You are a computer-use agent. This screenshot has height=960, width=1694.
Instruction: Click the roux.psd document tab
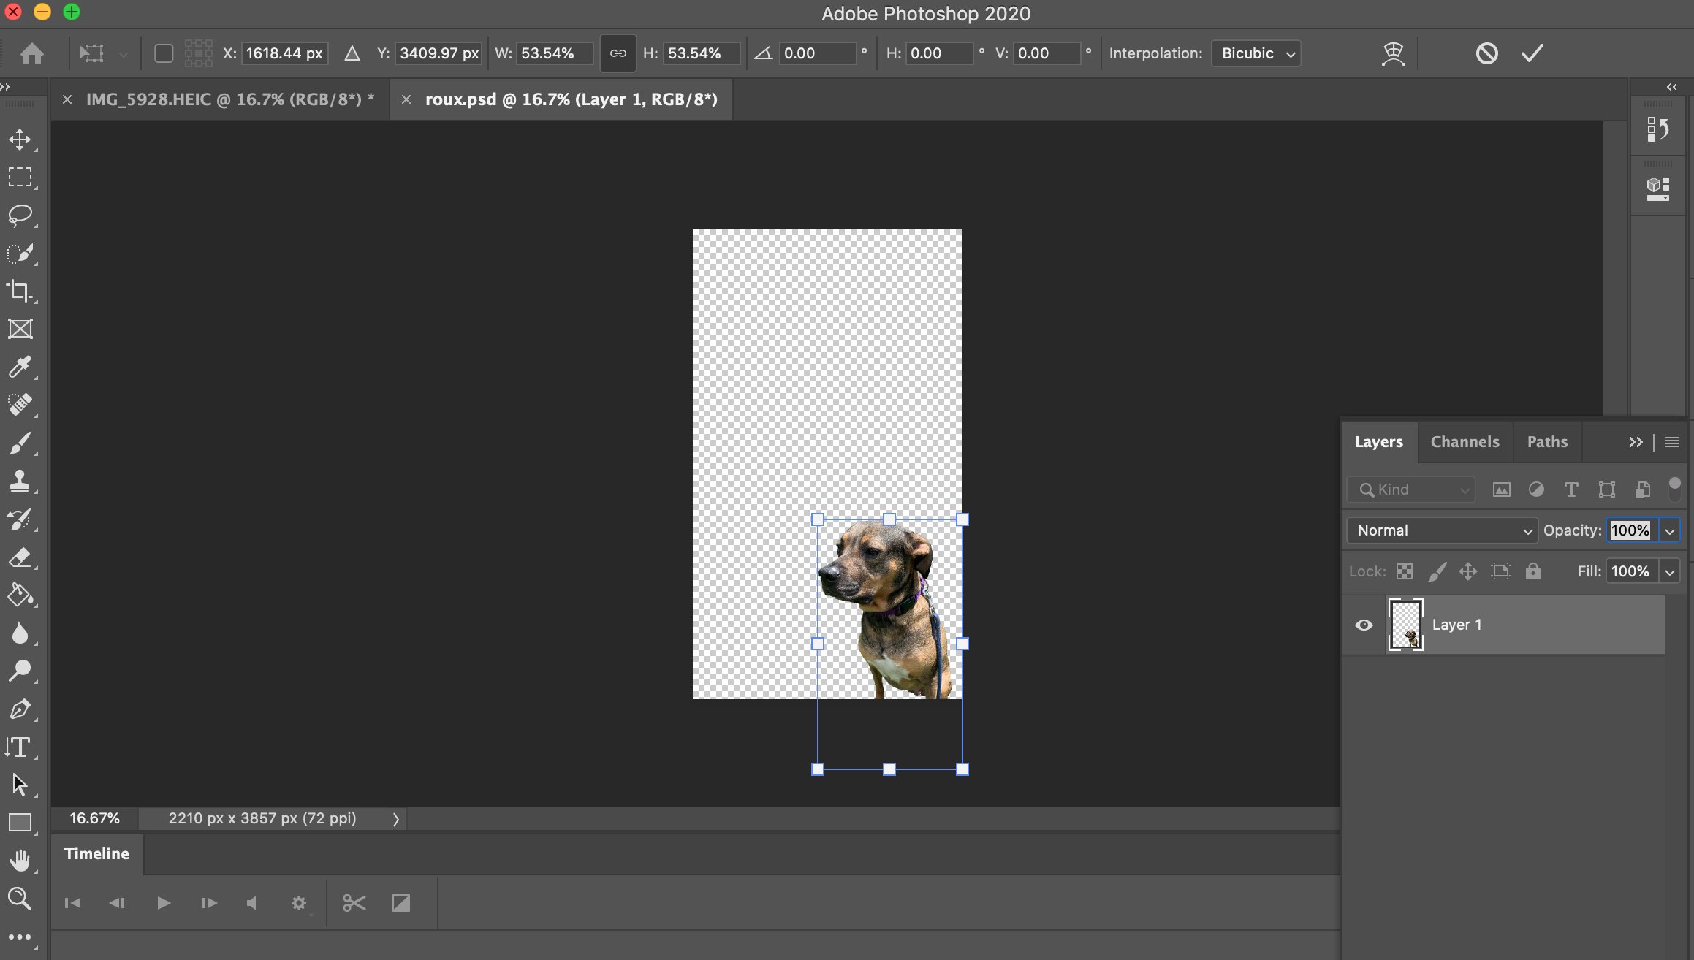(x=569, y=99)
